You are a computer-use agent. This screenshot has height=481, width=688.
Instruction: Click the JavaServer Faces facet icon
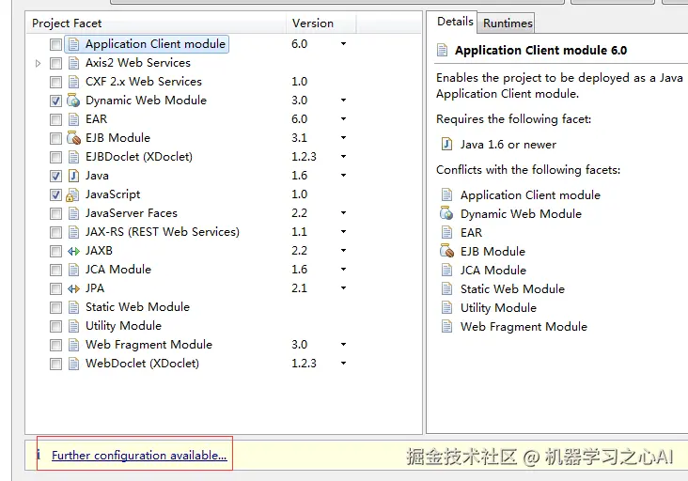73,213
